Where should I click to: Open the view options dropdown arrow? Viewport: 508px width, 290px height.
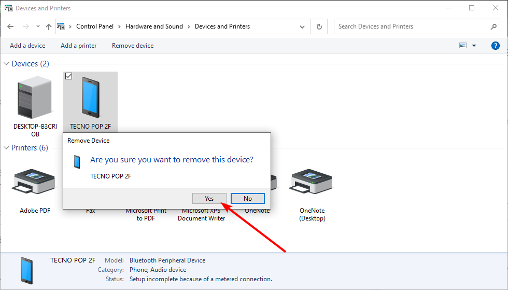(474, 46)
